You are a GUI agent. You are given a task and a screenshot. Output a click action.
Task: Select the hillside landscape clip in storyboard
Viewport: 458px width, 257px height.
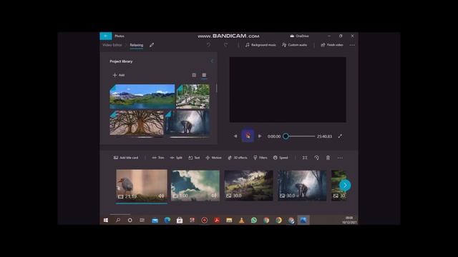[248, 186]
